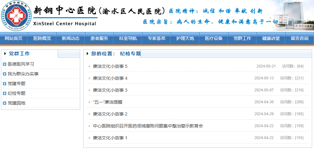The height and width of the screenshot is (151, 314).
Task: Go to 新闻动态 in navigation bar
Action: click(x=71, y=38)
